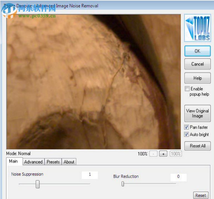Click the Reset button in Main tab
Screen dimensions: 214x199
click(x=201, y=195)
